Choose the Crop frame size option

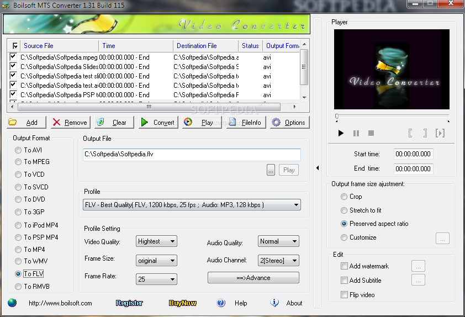[344, 197]
